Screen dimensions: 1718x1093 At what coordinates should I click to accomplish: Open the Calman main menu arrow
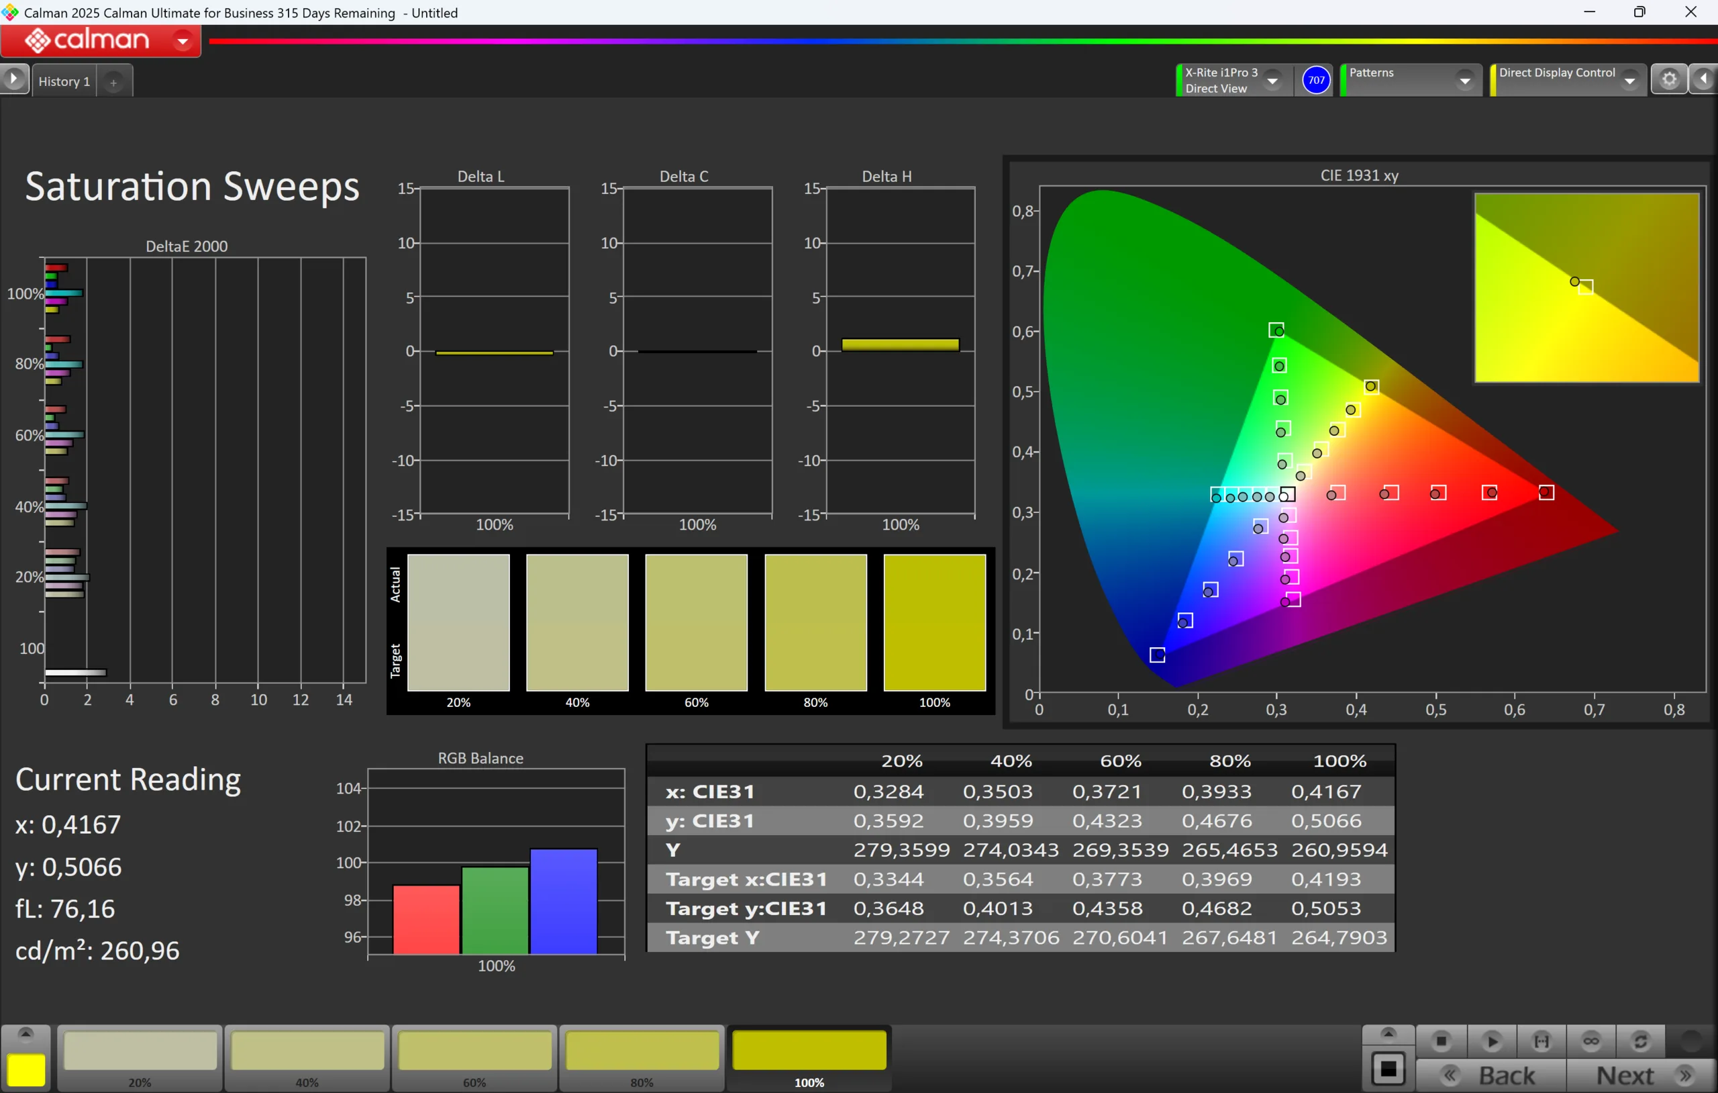click(x=183, y=42)
